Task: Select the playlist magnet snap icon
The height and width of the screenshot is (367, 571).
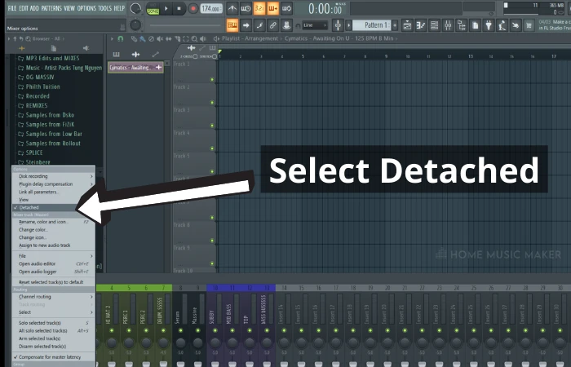Action: (121, 38)
